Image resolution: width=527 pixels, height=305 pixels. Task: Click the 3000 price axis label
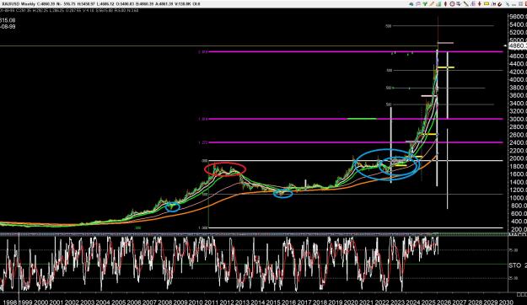click(x=519, y=119)
